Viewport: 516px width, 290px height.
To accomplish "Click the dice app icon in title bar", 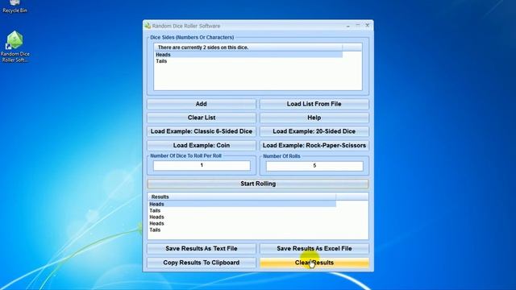I will (x=148, y=26).
